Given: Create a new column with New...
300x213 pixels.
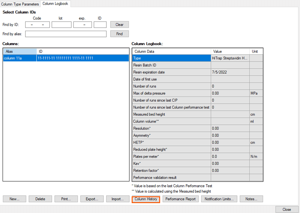Looking at the screenshot, I should pos(14,199).
